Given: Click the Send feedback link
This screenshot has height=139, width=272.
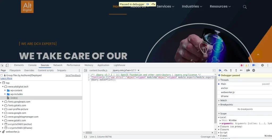Looking at the screenshot, I should (x=73, y=76).
